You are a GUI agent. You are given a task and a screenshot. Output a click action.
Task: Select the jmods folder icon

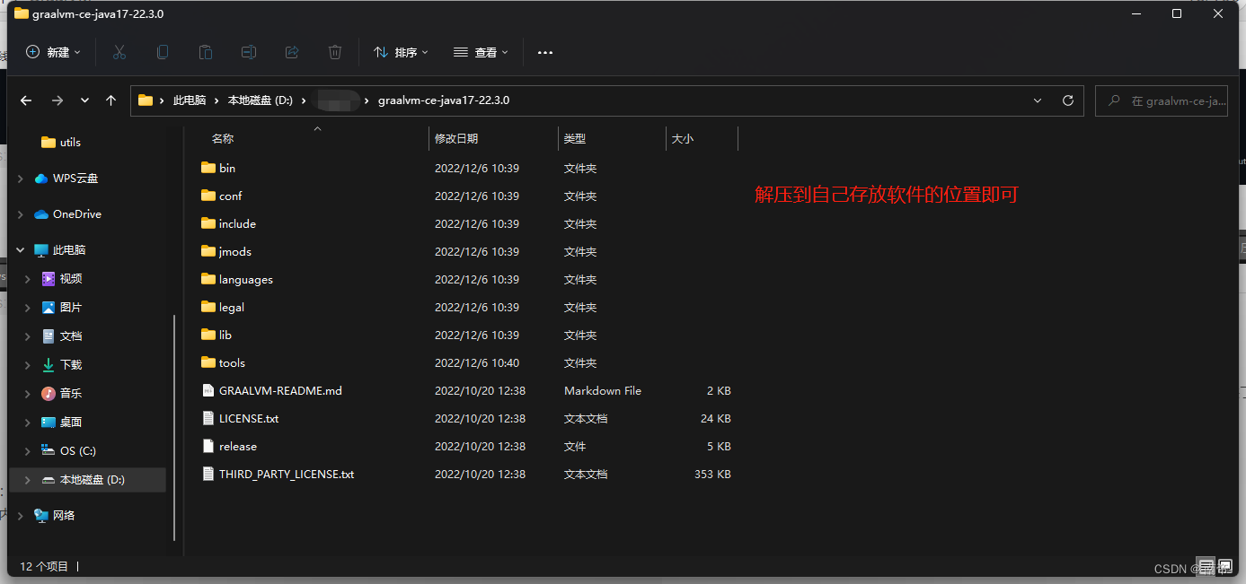tap(208, 251)
